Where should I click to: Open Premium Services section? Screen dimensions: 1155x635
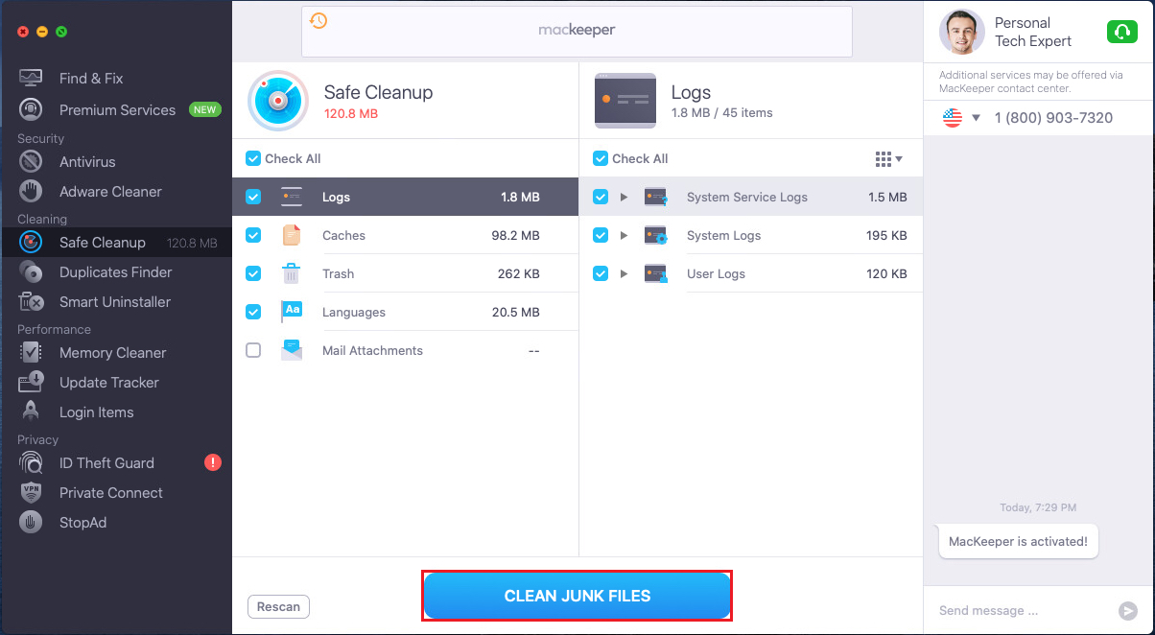pyautogui.click(x=117, y=110)
